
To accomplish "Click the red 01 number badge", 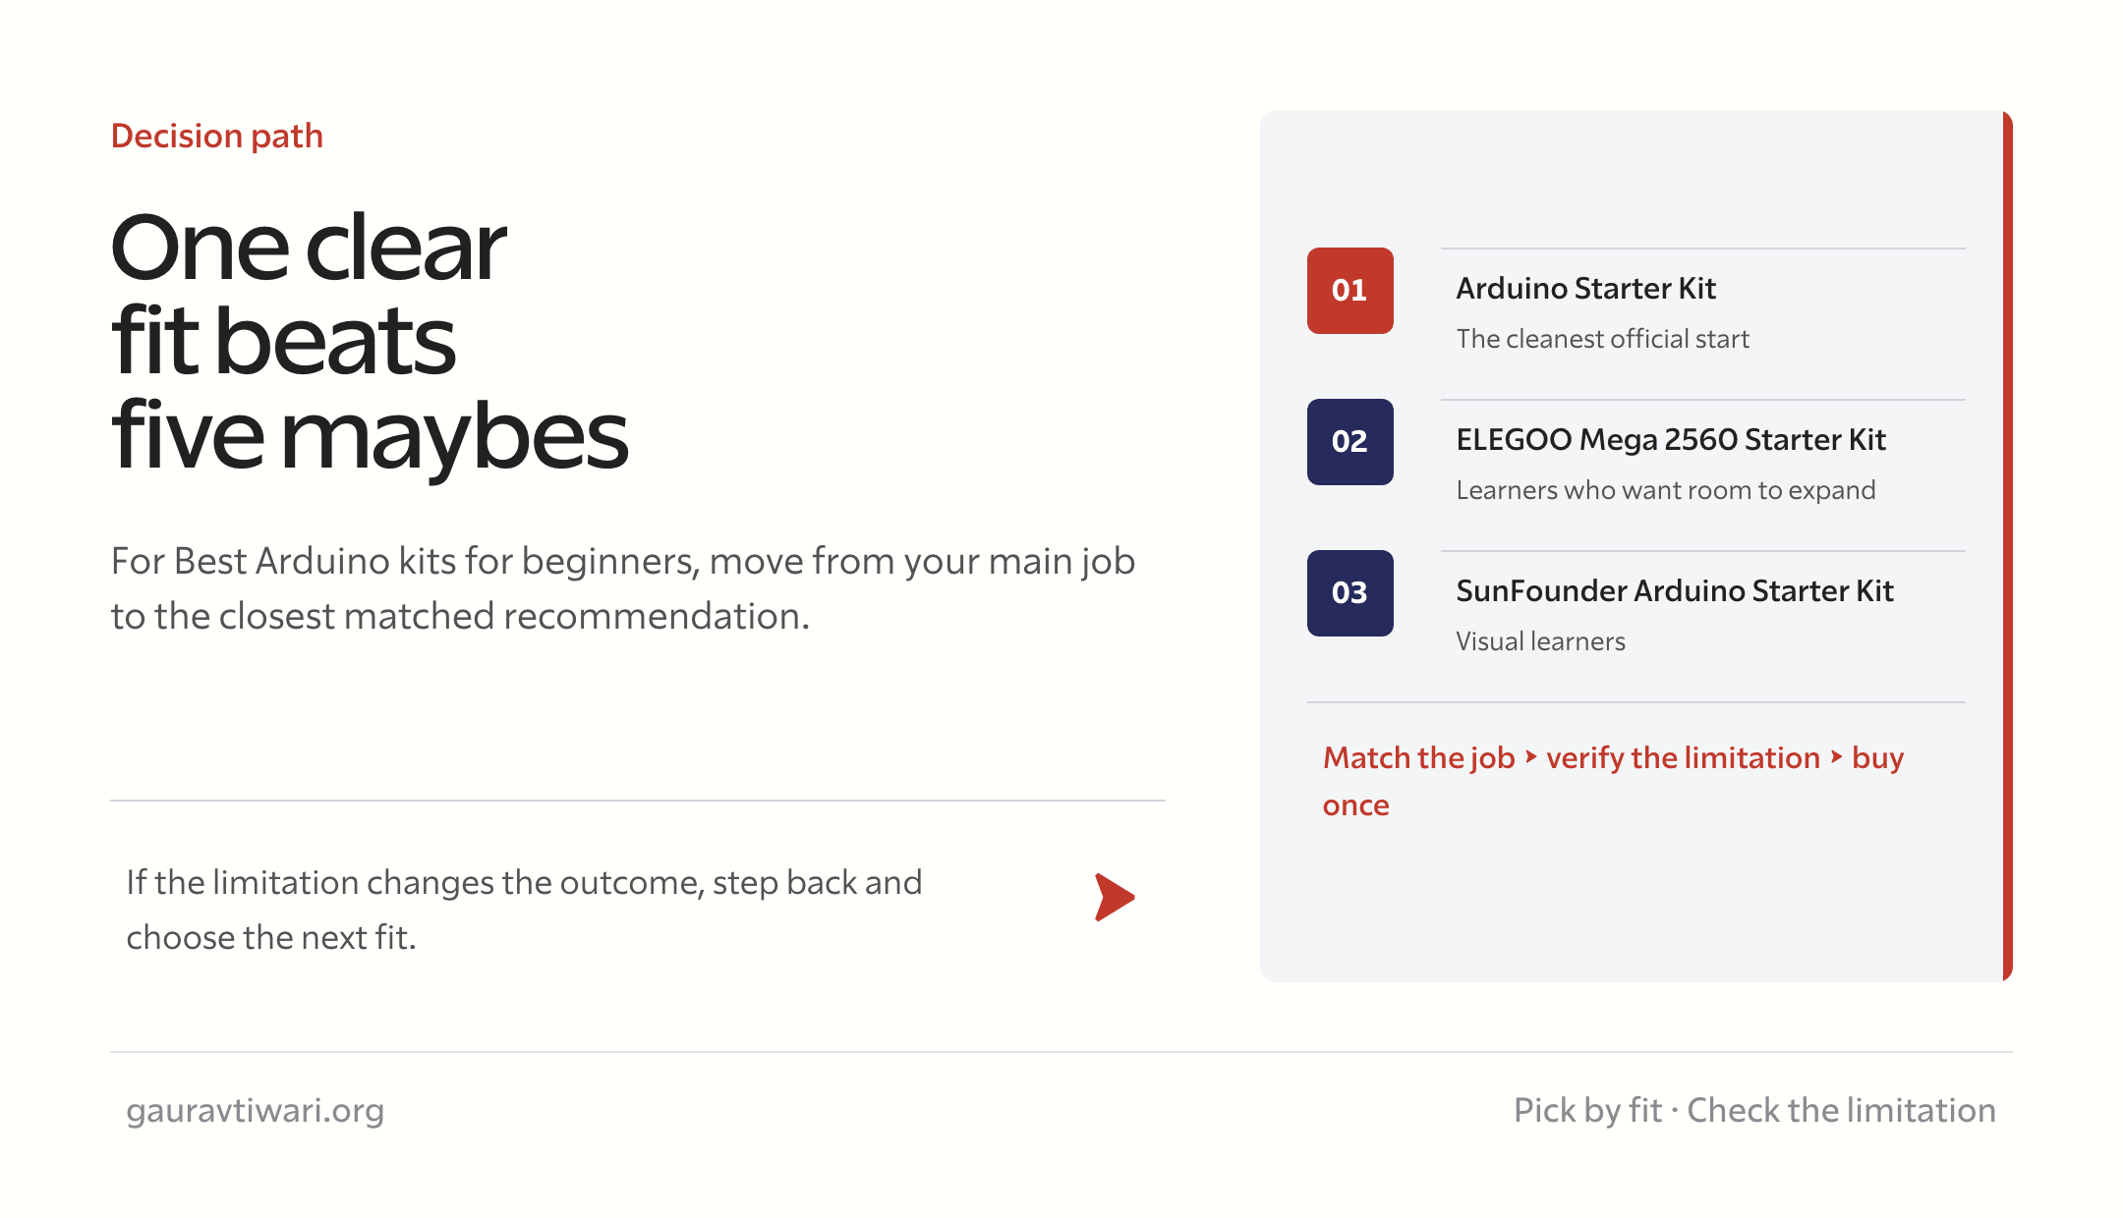I will (x=1349, y=291).
